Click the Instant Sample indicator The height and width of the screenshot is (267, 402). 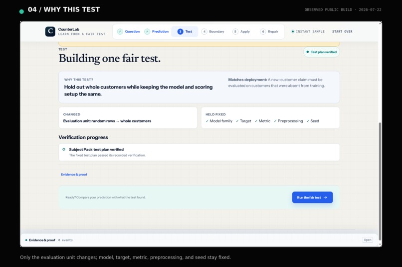coord(308,31)
